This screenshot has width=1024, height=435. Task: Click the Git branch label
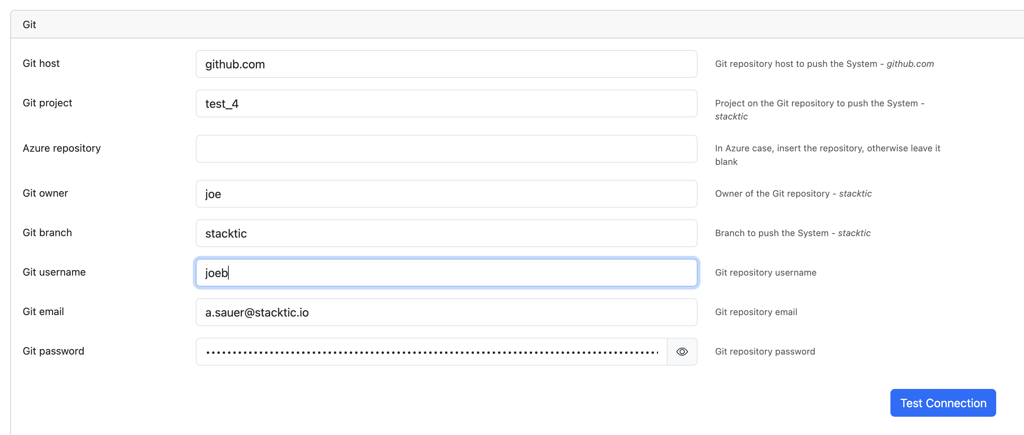47,232
